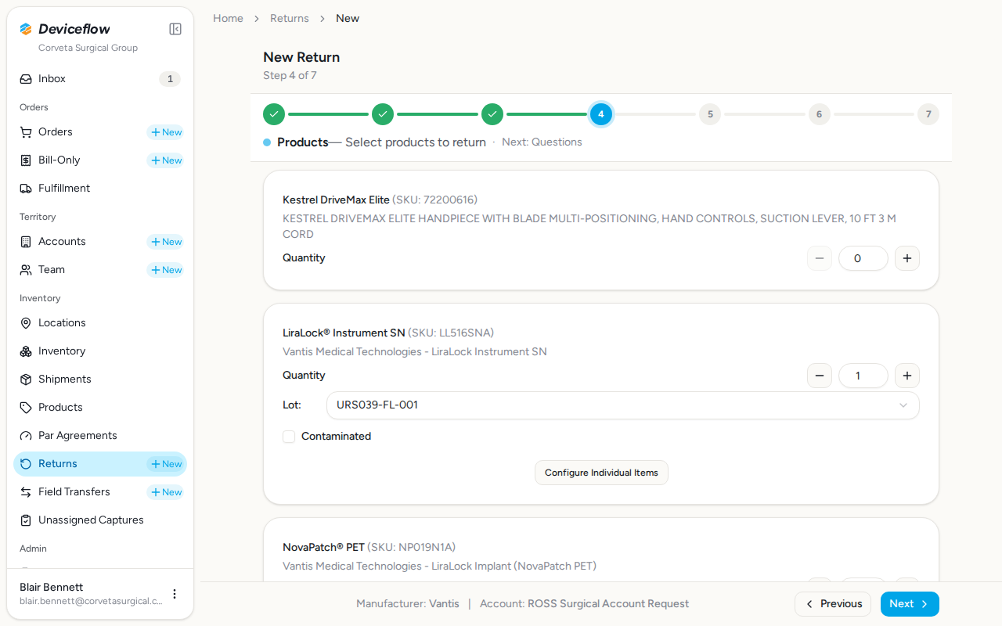Decrease LiraLock Instrument SN quantity

click(820, 376)
